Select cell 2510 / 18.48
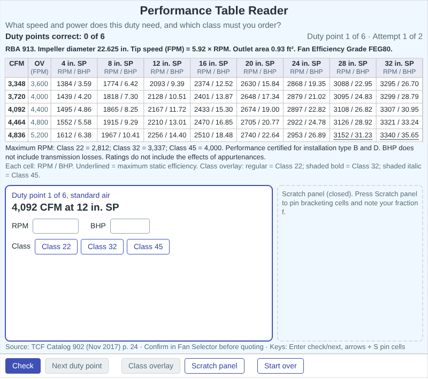Image resolution: width=428 pixels, height=379 pixels. pyautogui.click(x=213, y=135)
